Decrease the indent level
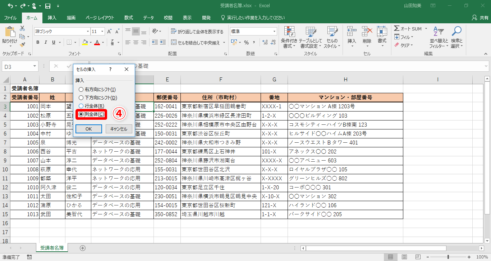The height and width of the screenshot is (261, 491). pyautogui.click(x=155, y=42)
